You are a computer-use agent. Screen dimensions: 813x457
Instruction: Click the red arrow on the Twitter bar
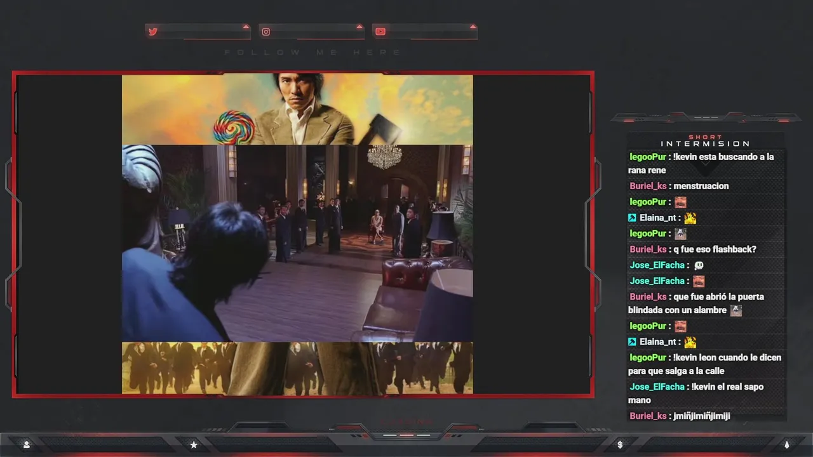click(x=245, y=27)
